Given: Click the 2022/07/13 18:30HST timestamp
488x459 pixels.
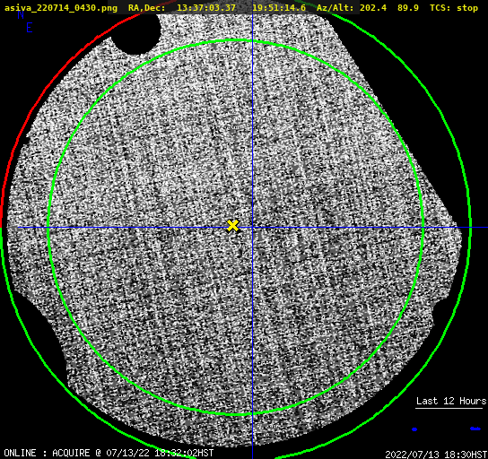Looking at the screenshot, I should tap(436, 455).
